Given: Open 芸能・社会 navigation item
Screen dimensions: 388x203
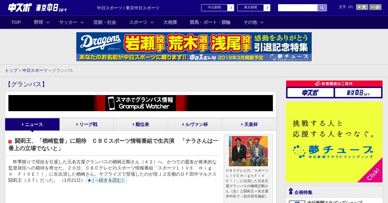Looking at the screenshot, I should (105, 22).
